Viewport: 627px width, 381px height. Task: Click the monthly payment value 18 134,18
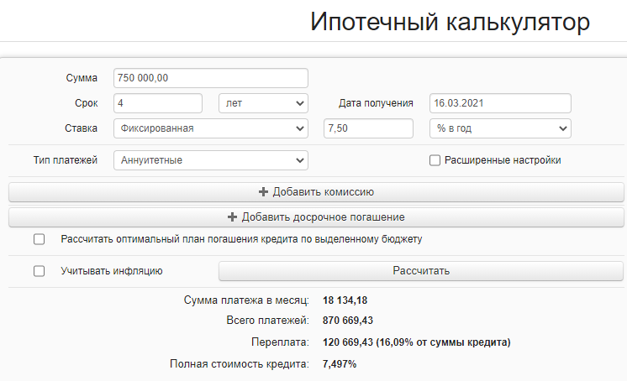(346, 300)
